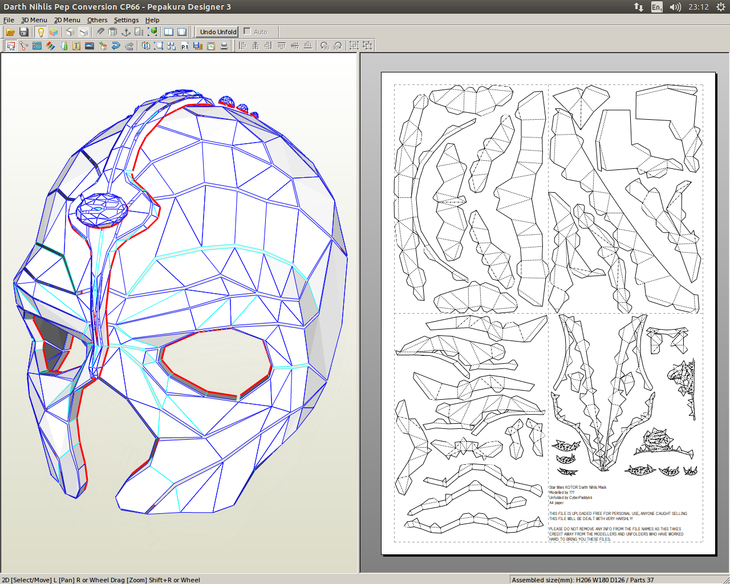
Task: Click the Undo Unfold button
Action: 218,32
